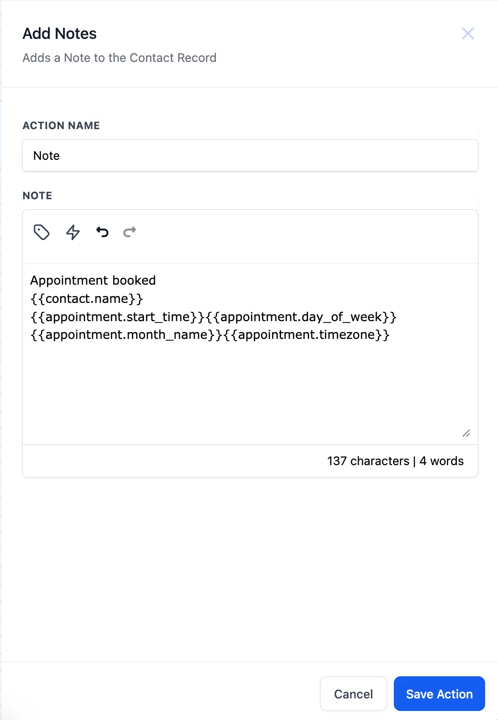Close the Add Notes panel
This screenshot has height=720, width=498.
point(468,33)
